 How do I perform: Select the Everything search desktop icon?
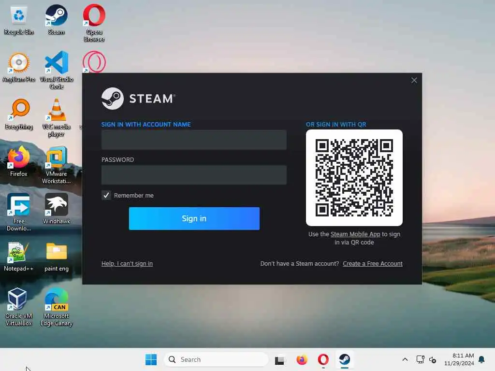tap(19, 114)
